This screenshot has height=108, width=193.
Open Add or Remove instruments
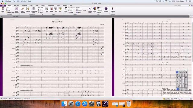23,10
